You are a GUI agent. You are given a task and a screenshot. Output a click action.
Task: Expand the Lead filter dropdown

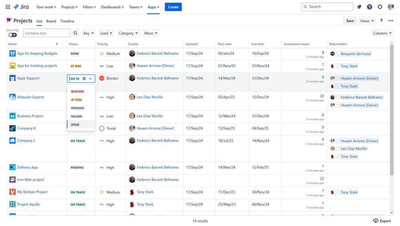[x=106, y=33]
